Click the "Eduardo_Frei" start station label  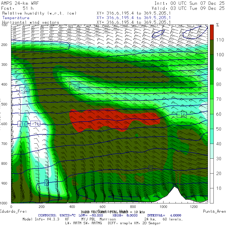(13, 211)
